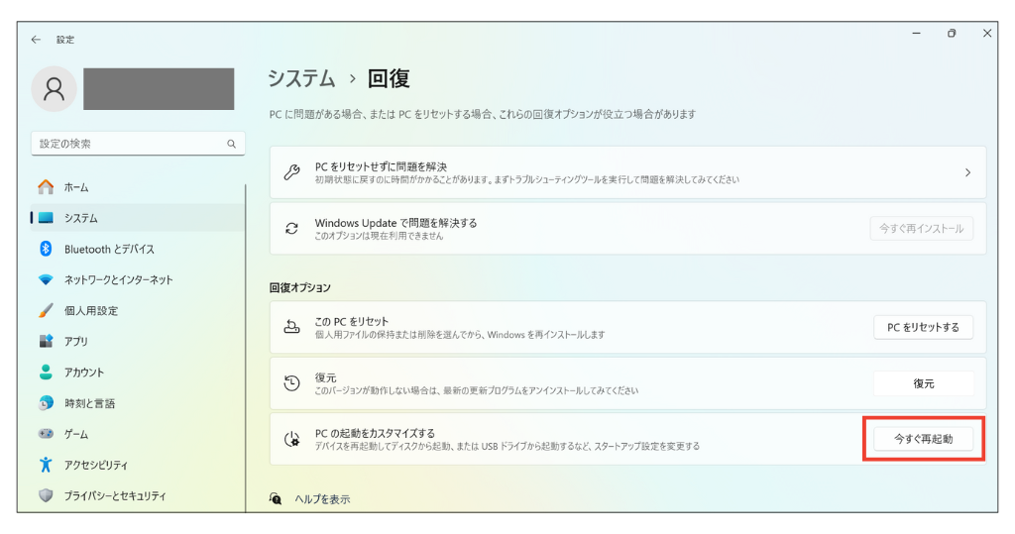
Task: Click the この PC をリセット title
Action: click(352, 321)
